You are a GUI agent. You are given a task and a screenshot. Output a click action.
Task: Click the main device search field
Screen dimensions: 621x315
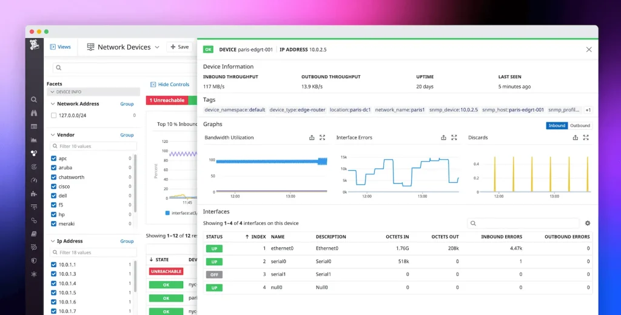(x=125, y=68)
